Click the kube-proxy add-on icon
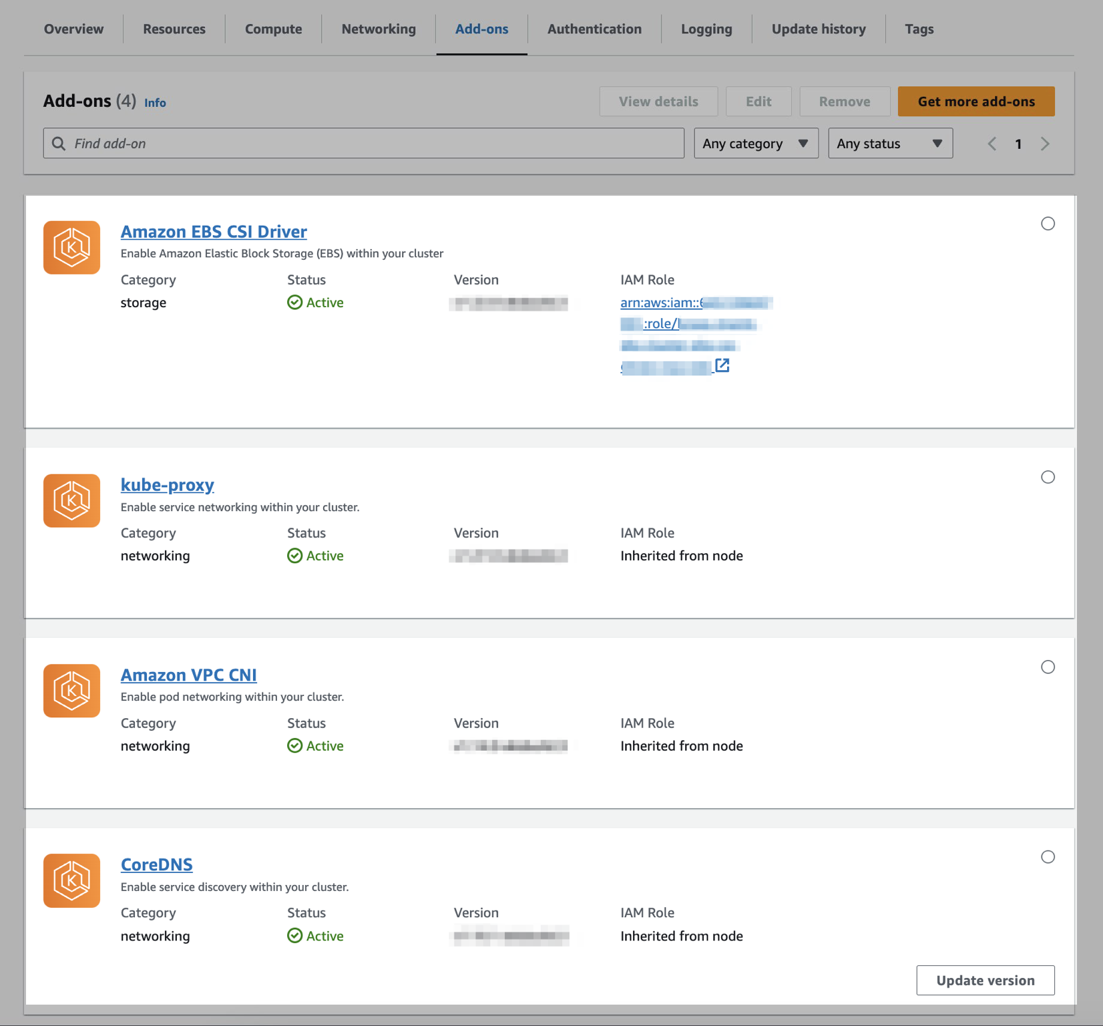The height and width of the screenshot is (1026, 1103). 71,501
